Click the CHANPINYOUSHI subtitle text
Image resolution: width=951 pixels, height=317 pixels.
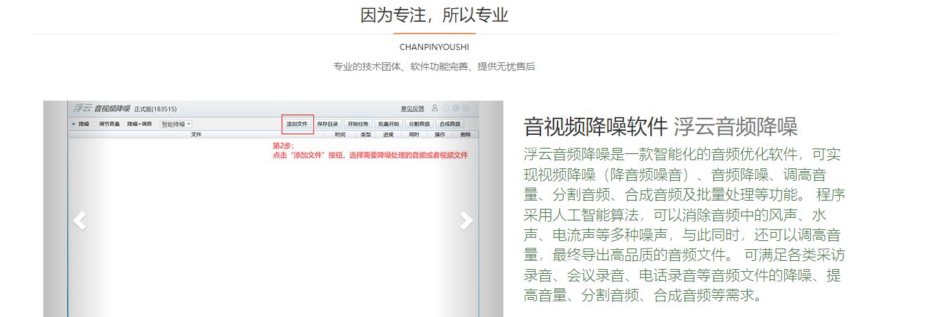(435, 47)
